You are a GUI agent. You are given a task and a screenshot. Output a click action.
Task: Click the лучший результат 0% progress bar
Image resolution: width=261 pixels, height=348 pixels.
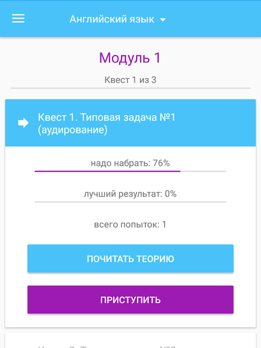pos(131,202)
